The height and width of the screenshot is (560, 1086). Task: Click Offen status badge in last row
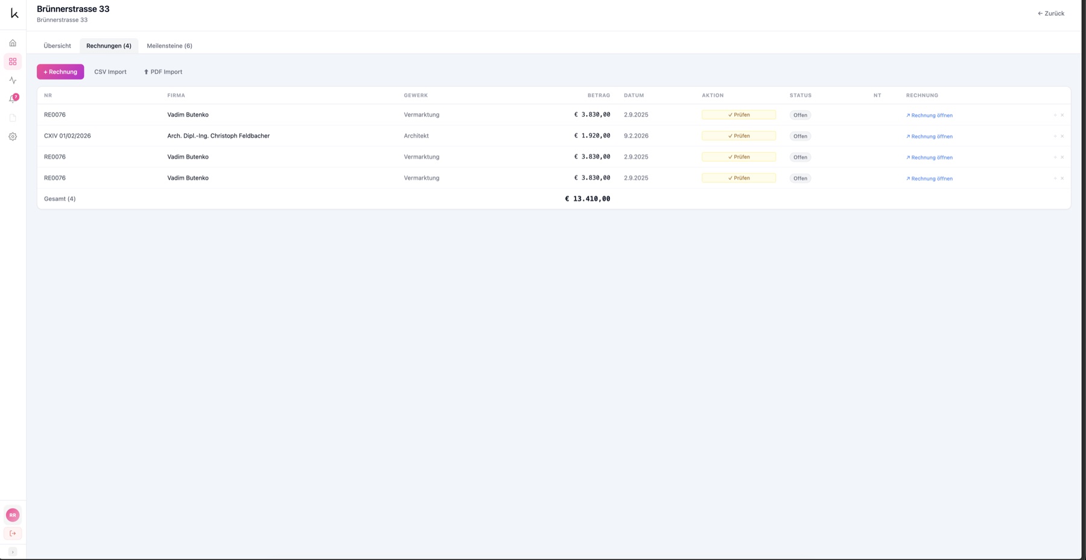click(x=800, y=179)
